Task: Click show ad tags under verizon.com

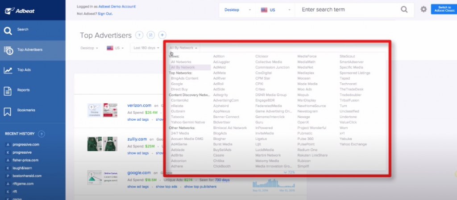Action: [x=138, y=119]
